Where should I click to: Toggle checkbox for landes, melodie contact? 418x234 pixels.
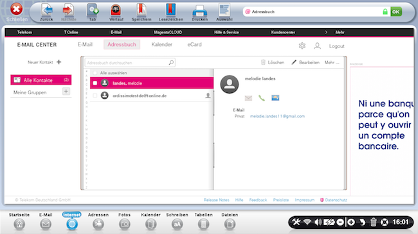click(x=95, y=83)
